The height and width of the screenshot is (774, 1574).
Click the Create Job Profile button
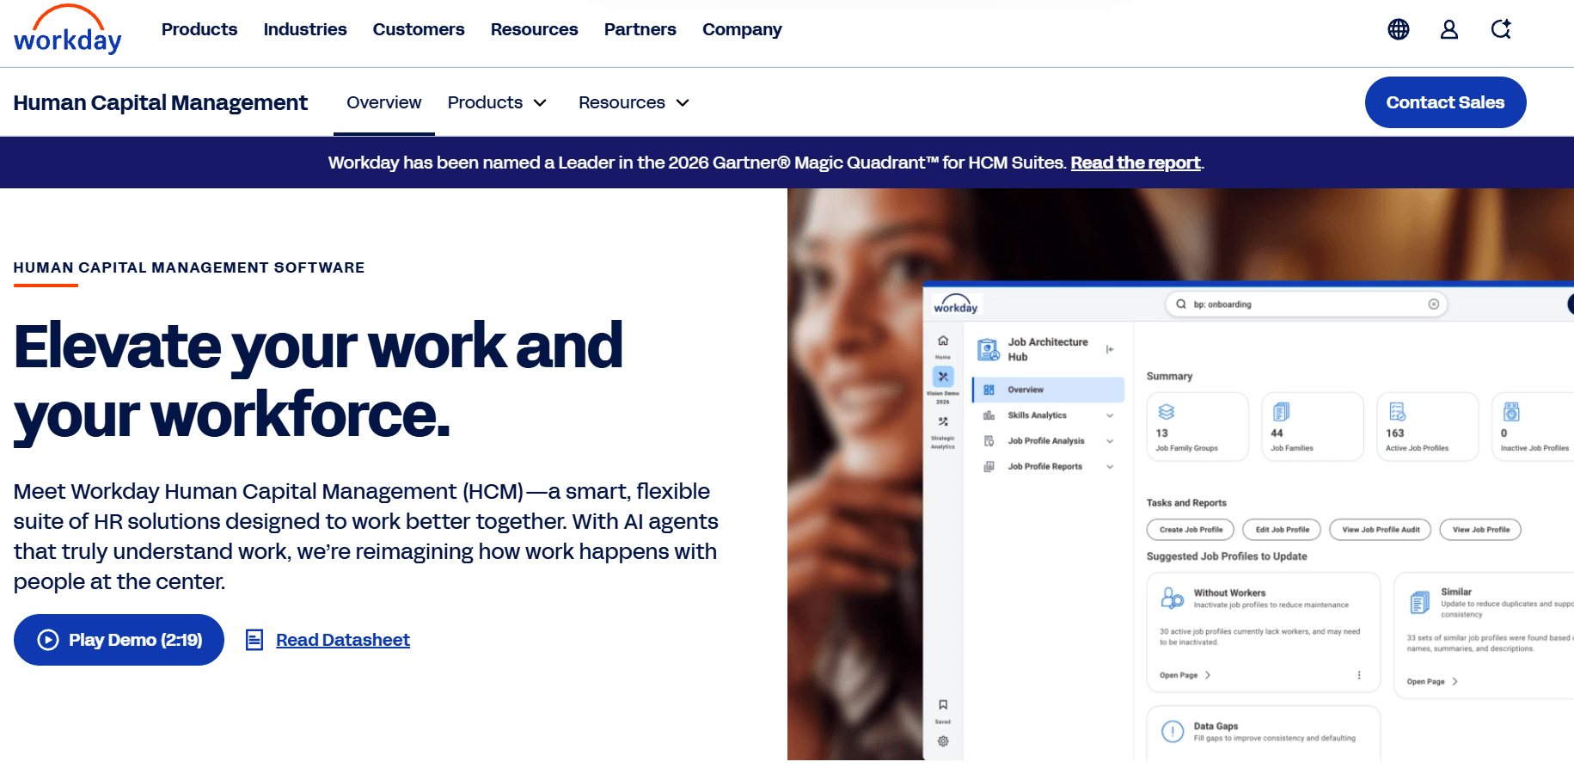tap(1191, 530)
